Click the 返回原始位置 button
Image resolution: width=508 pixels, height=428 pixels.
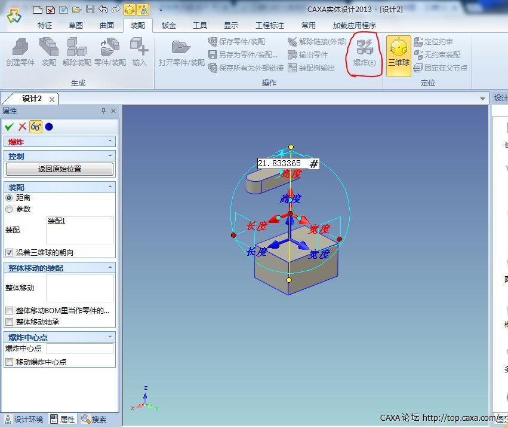pos(60,169)
